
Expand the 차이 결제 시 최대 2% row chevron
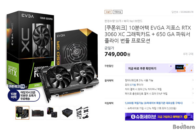[x=193, y=89]
